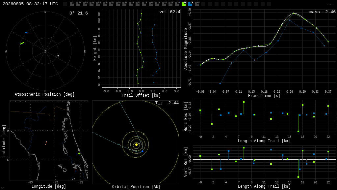Click the blue meteor track in polar plot
This screenshot has height=190, width=337.
(x=26, y=33)
